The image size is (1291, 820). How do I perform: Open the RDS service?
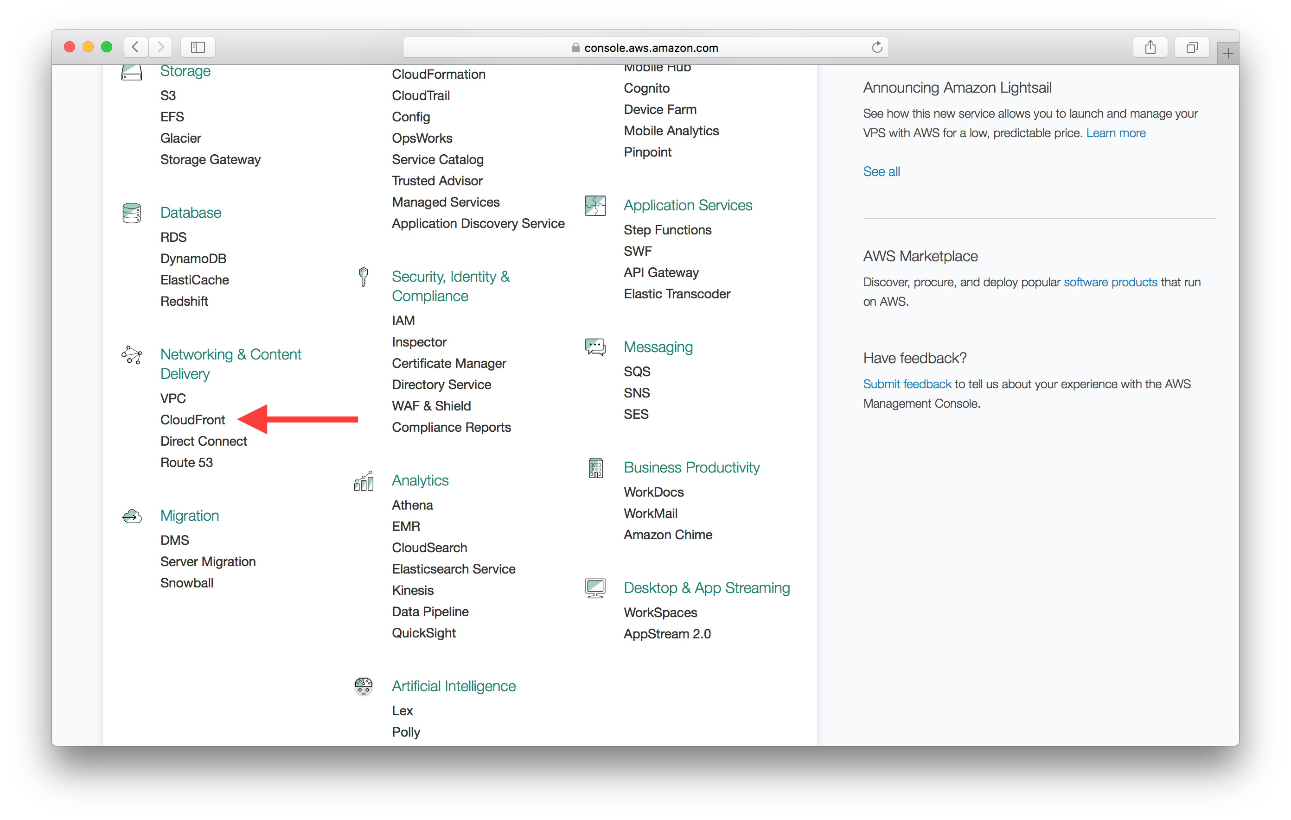(x=173, y=237)
